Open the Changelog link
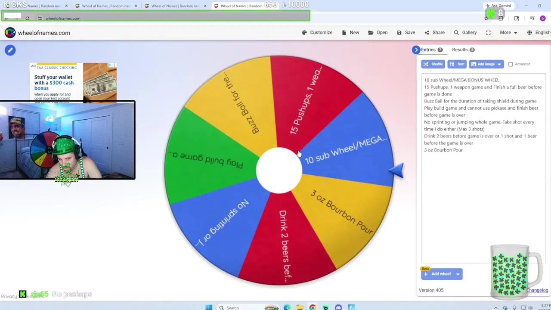The height and width of the screenshot is (310, 551). point(537,290)
